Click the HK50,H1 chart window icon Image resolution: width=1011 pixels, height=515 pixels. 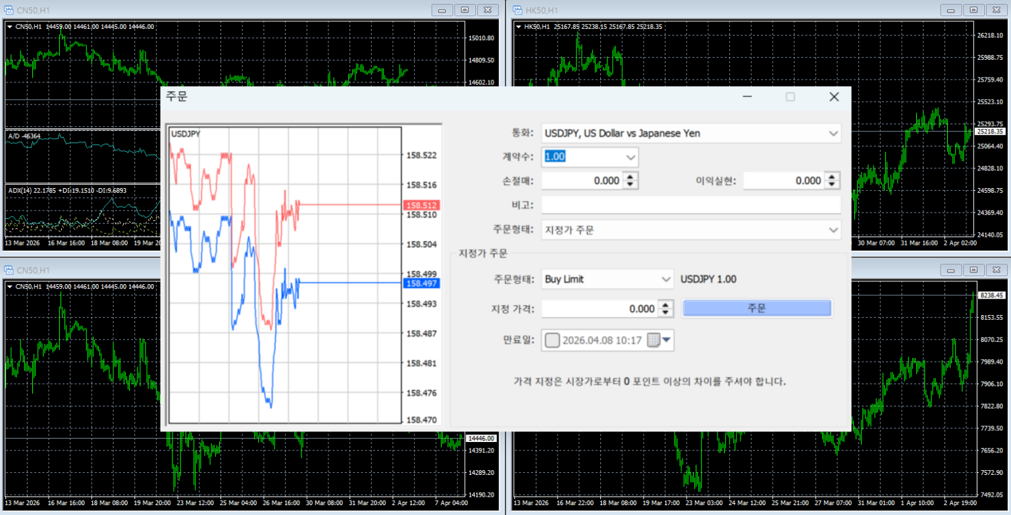517,10
